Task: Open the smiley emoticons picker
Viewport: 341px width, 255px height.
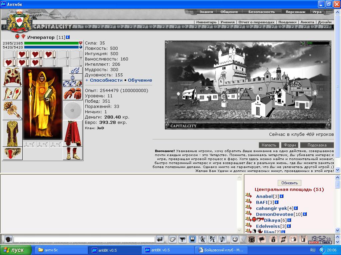Action: pos(235,239)
